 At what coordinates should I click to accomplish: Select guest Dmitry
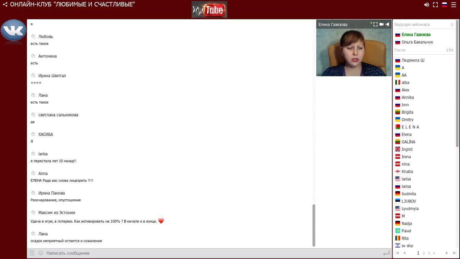point(408,120)
